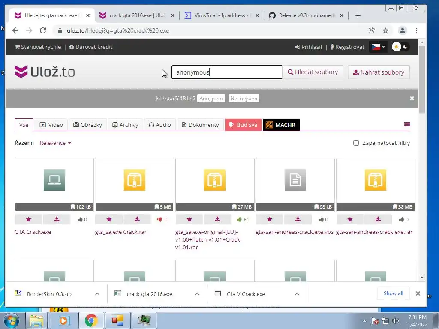Click Nahrát soubory upload button
439x329 pixels.
(x=379, y=72)
